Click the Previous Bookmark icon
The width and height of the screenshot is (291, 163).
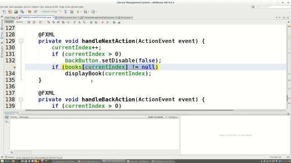pyautogui.click(x=75, y=22)
